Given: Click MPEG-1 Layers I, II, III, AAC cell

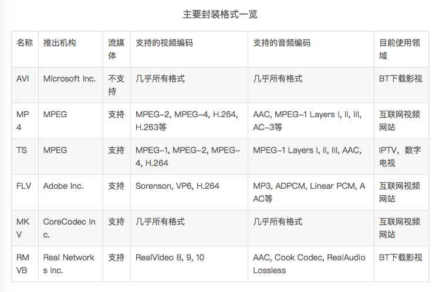Looking at the screenshot, I should [x=311, y=157].
